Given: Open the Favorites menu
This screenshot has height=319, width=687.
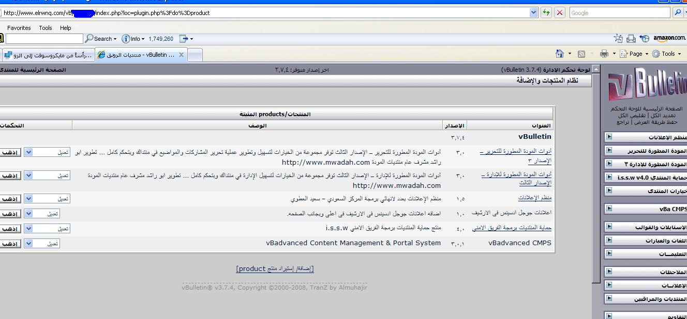Looking at the screenshot, I should 19,28.
